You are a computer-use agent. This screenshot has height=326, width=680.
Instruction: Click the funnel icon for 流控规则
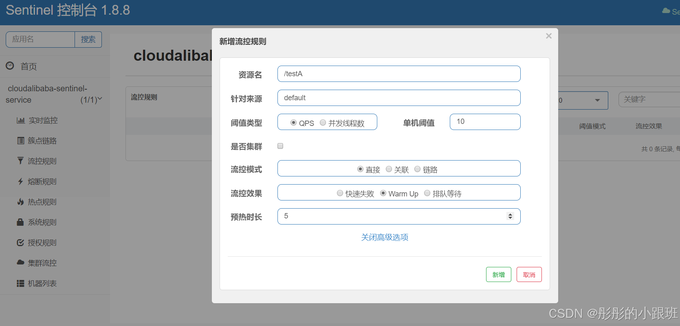[x=20, y=161]
